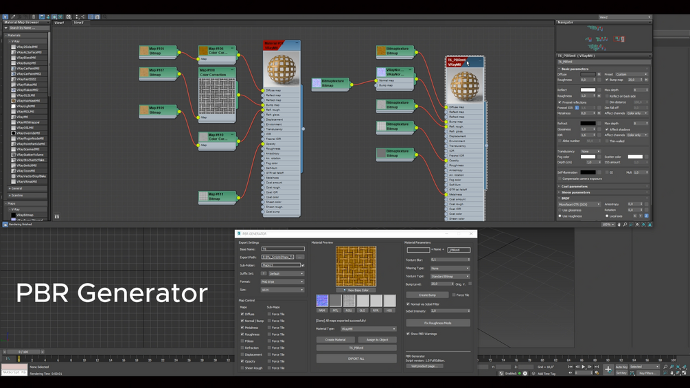Click the L lock button beside Fresnel IOR
The width and height of the screenshot is (690, 388).
(577, 108)
